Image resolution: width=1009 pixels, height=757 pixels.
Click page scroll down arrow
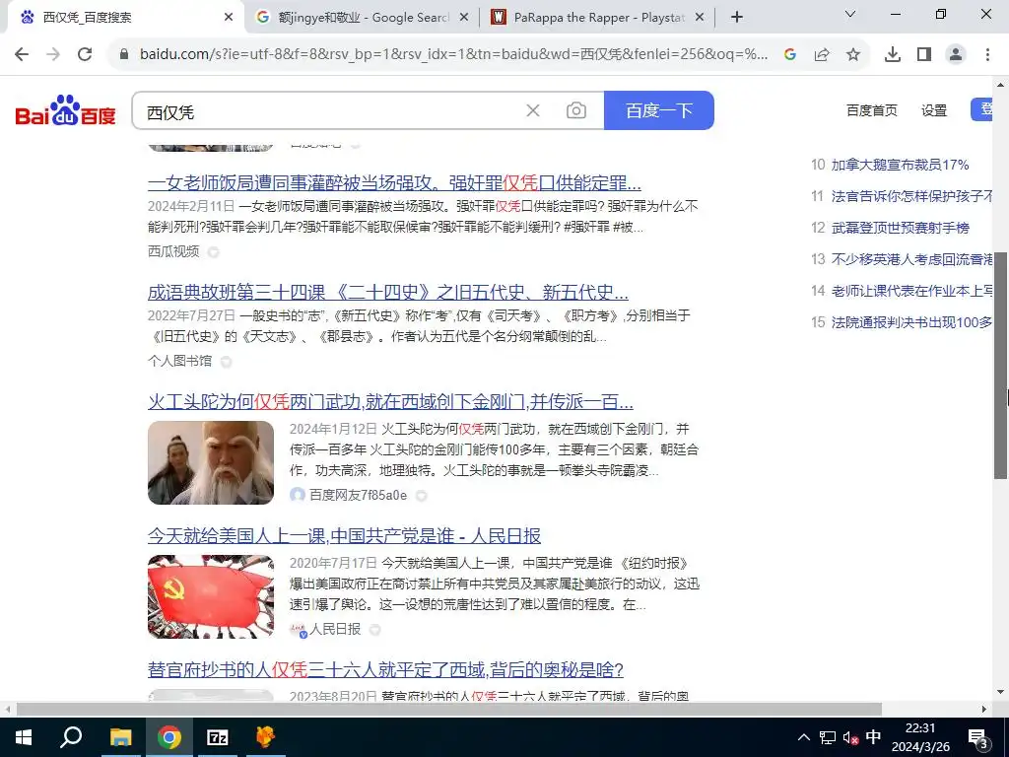(1001, 692)
